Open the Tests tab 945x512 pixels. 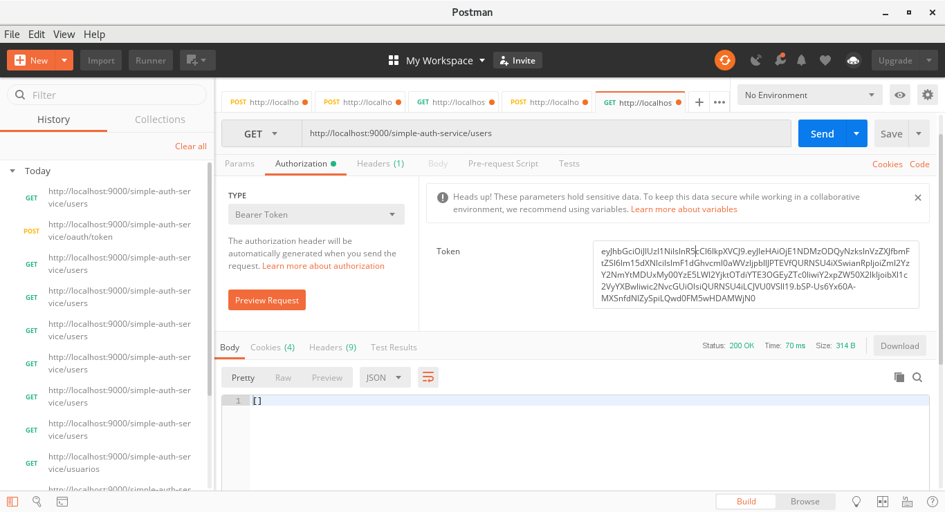[x=569, y=164]
